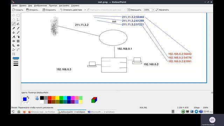224x126 pixels.
Task: Select the Pen tool
Action: (x=18, y=24)
